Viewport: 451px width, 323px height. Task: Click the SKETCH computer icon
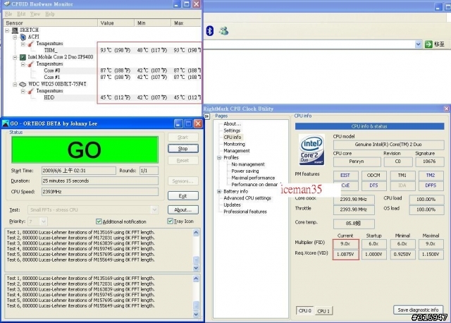coord(15,30)
